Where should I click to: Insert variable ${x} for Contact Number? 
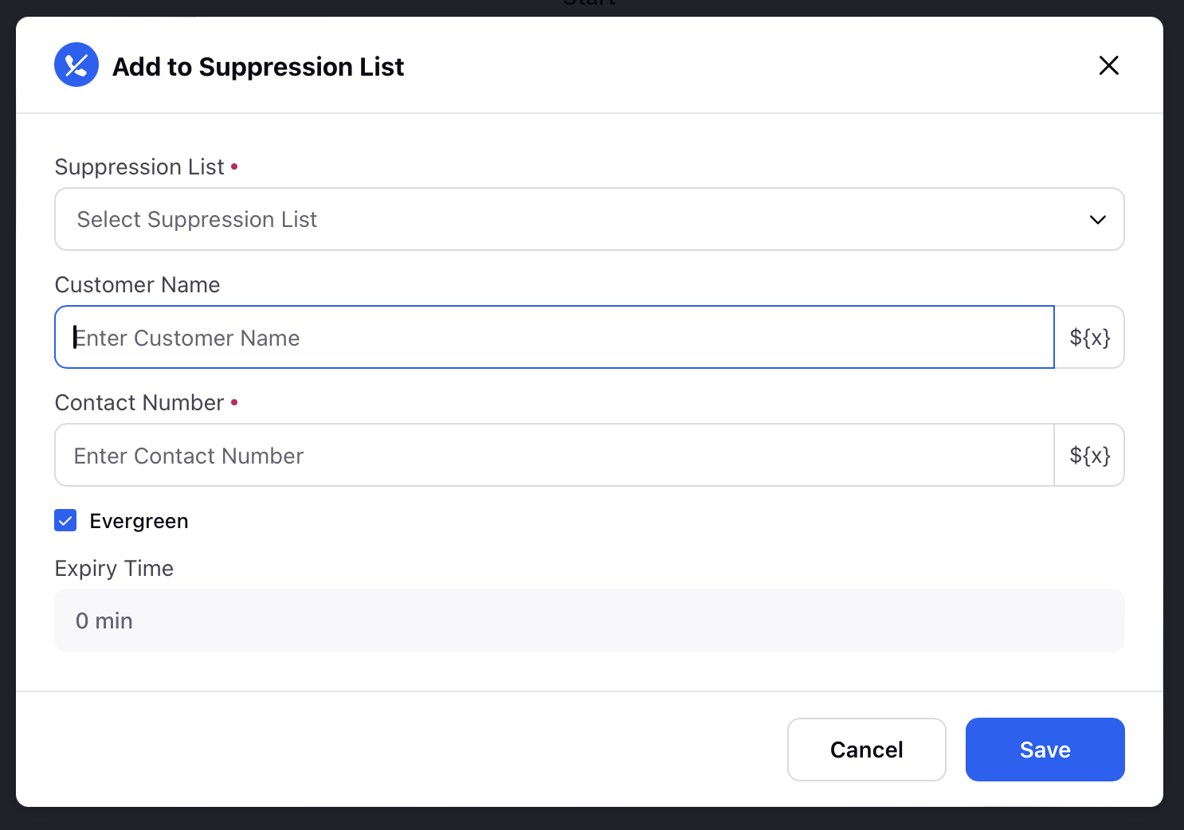(1089, 455)
